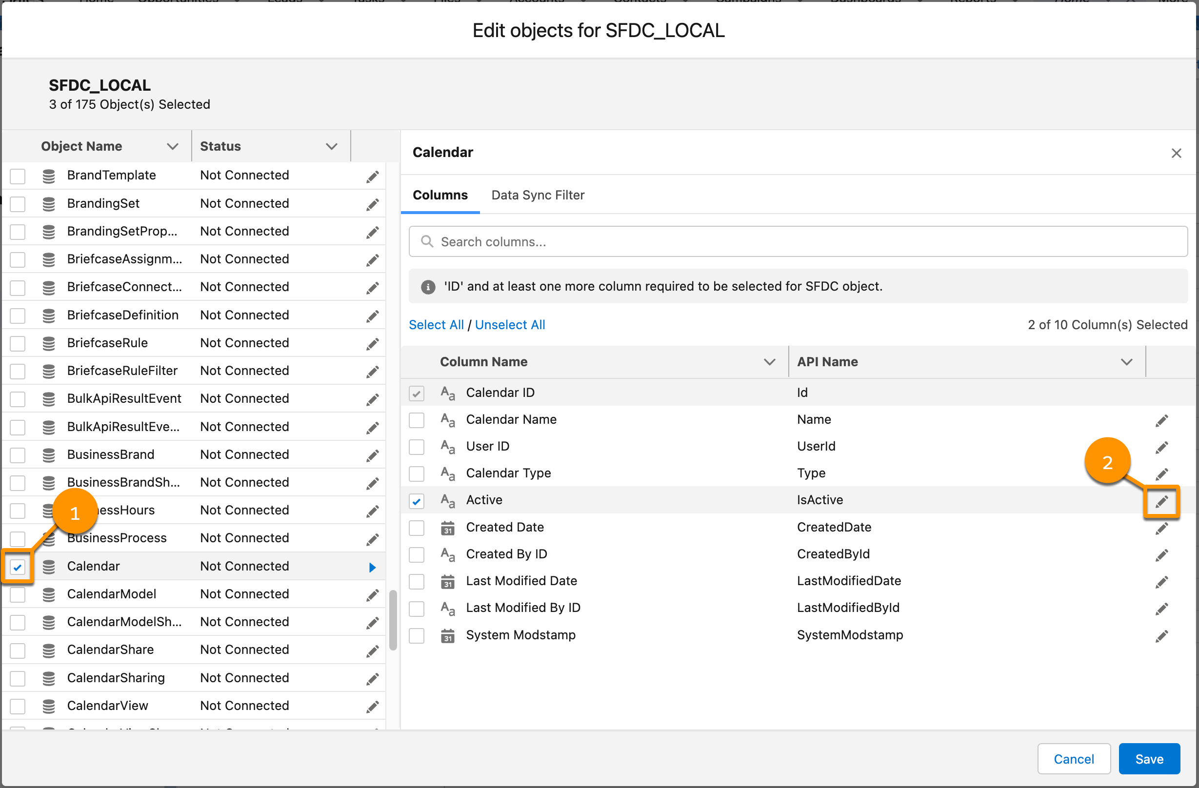This screenshot has height=788, width=1199.
Task: Click the edit icon for BusinessHours object
Action: click(x=372, y=510)
